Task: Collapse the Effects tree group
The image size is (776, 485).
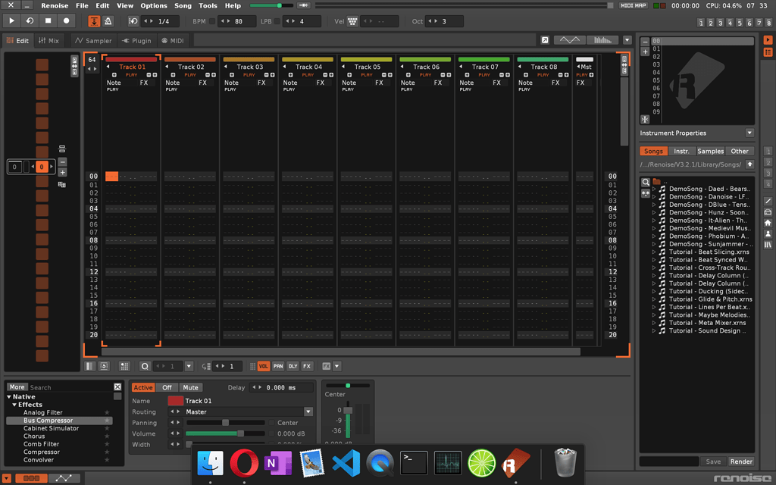Action: (14, 405)
